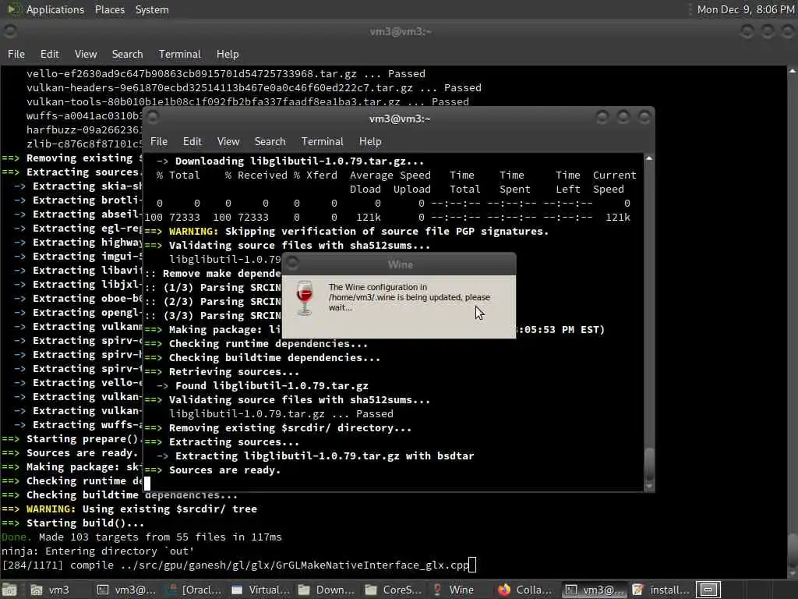Open the Places menu in top panel
Image resolution: width=798 pixels, height=599 pixels.
[109, 9]
